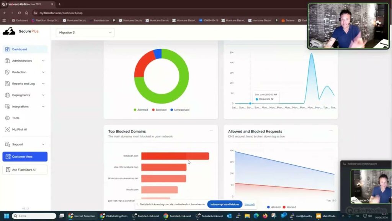
Task: Open Firefox from the taskbar
Action: 265,216
